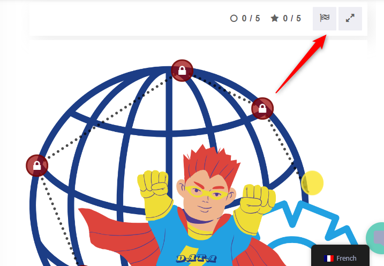Viewport: 384px width, 266px height.
Task: Open the yellow unlocked level node
Action: click(312, 183)
